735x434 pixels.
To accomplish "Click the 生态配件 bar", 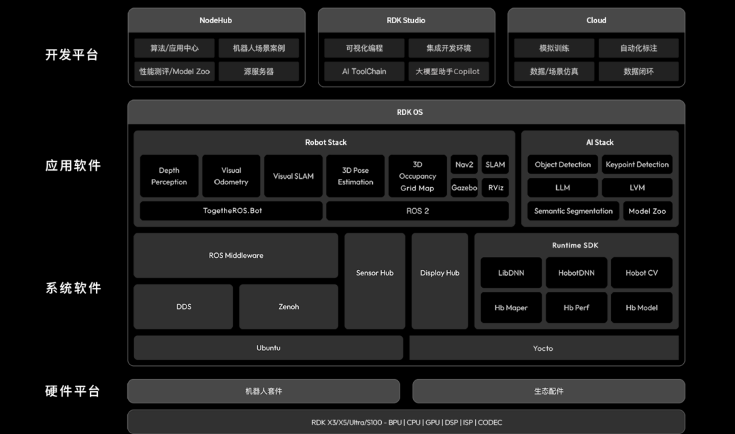I will click(x=549, y=391).
